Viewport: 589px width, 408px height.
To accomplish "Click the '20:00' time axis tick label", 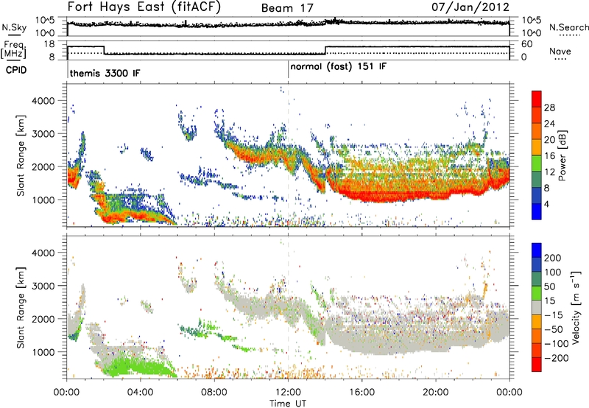I will tap(435, 393).
